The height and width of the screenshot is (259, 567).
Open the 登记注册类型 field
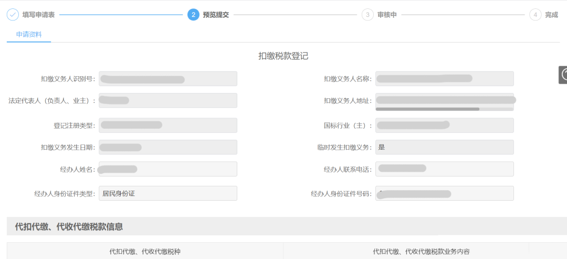(x=168, y=125)
